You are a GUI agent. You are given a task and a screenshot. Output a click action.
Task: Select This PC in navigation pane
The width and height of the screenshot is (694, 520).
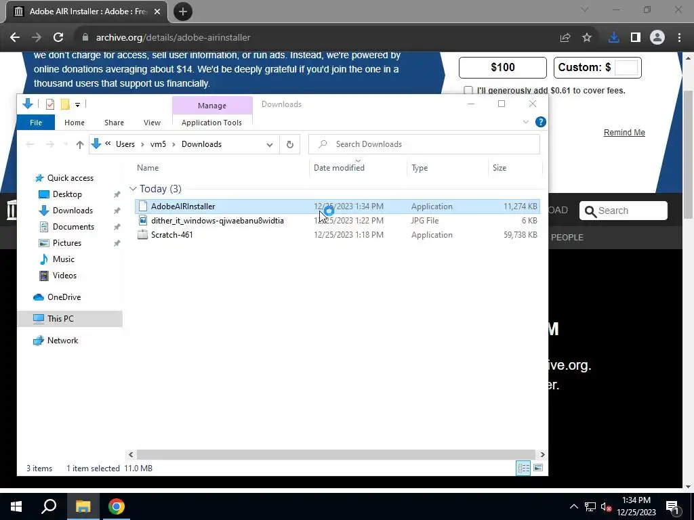[70, 319]
